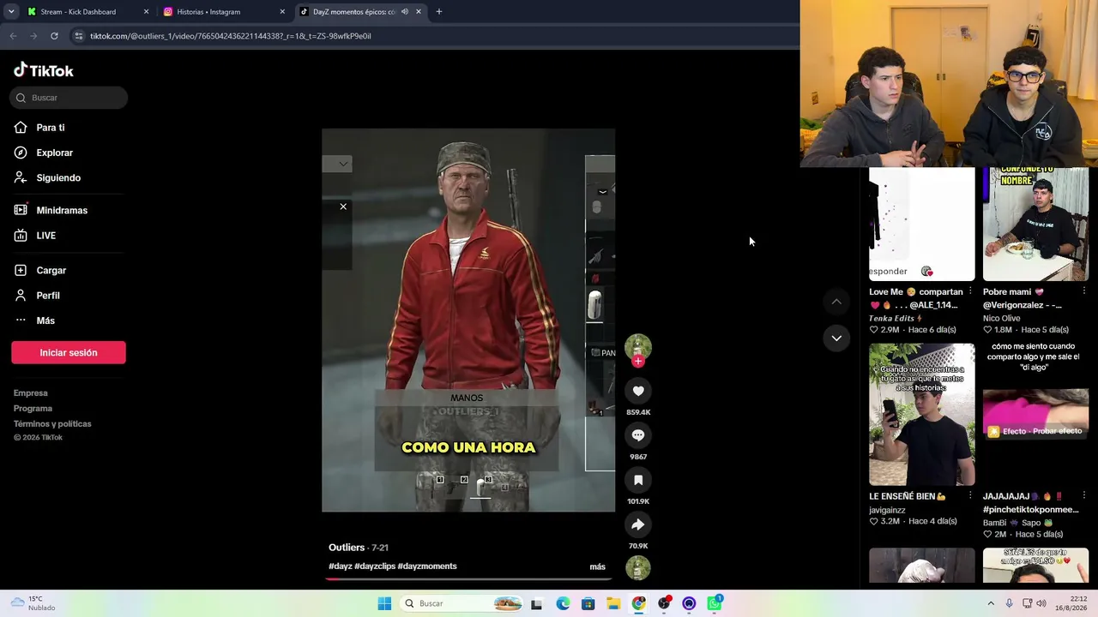This screenshot has height=617, width=1098.
Task: Share the Outliers video
Action: pos(638,524)
